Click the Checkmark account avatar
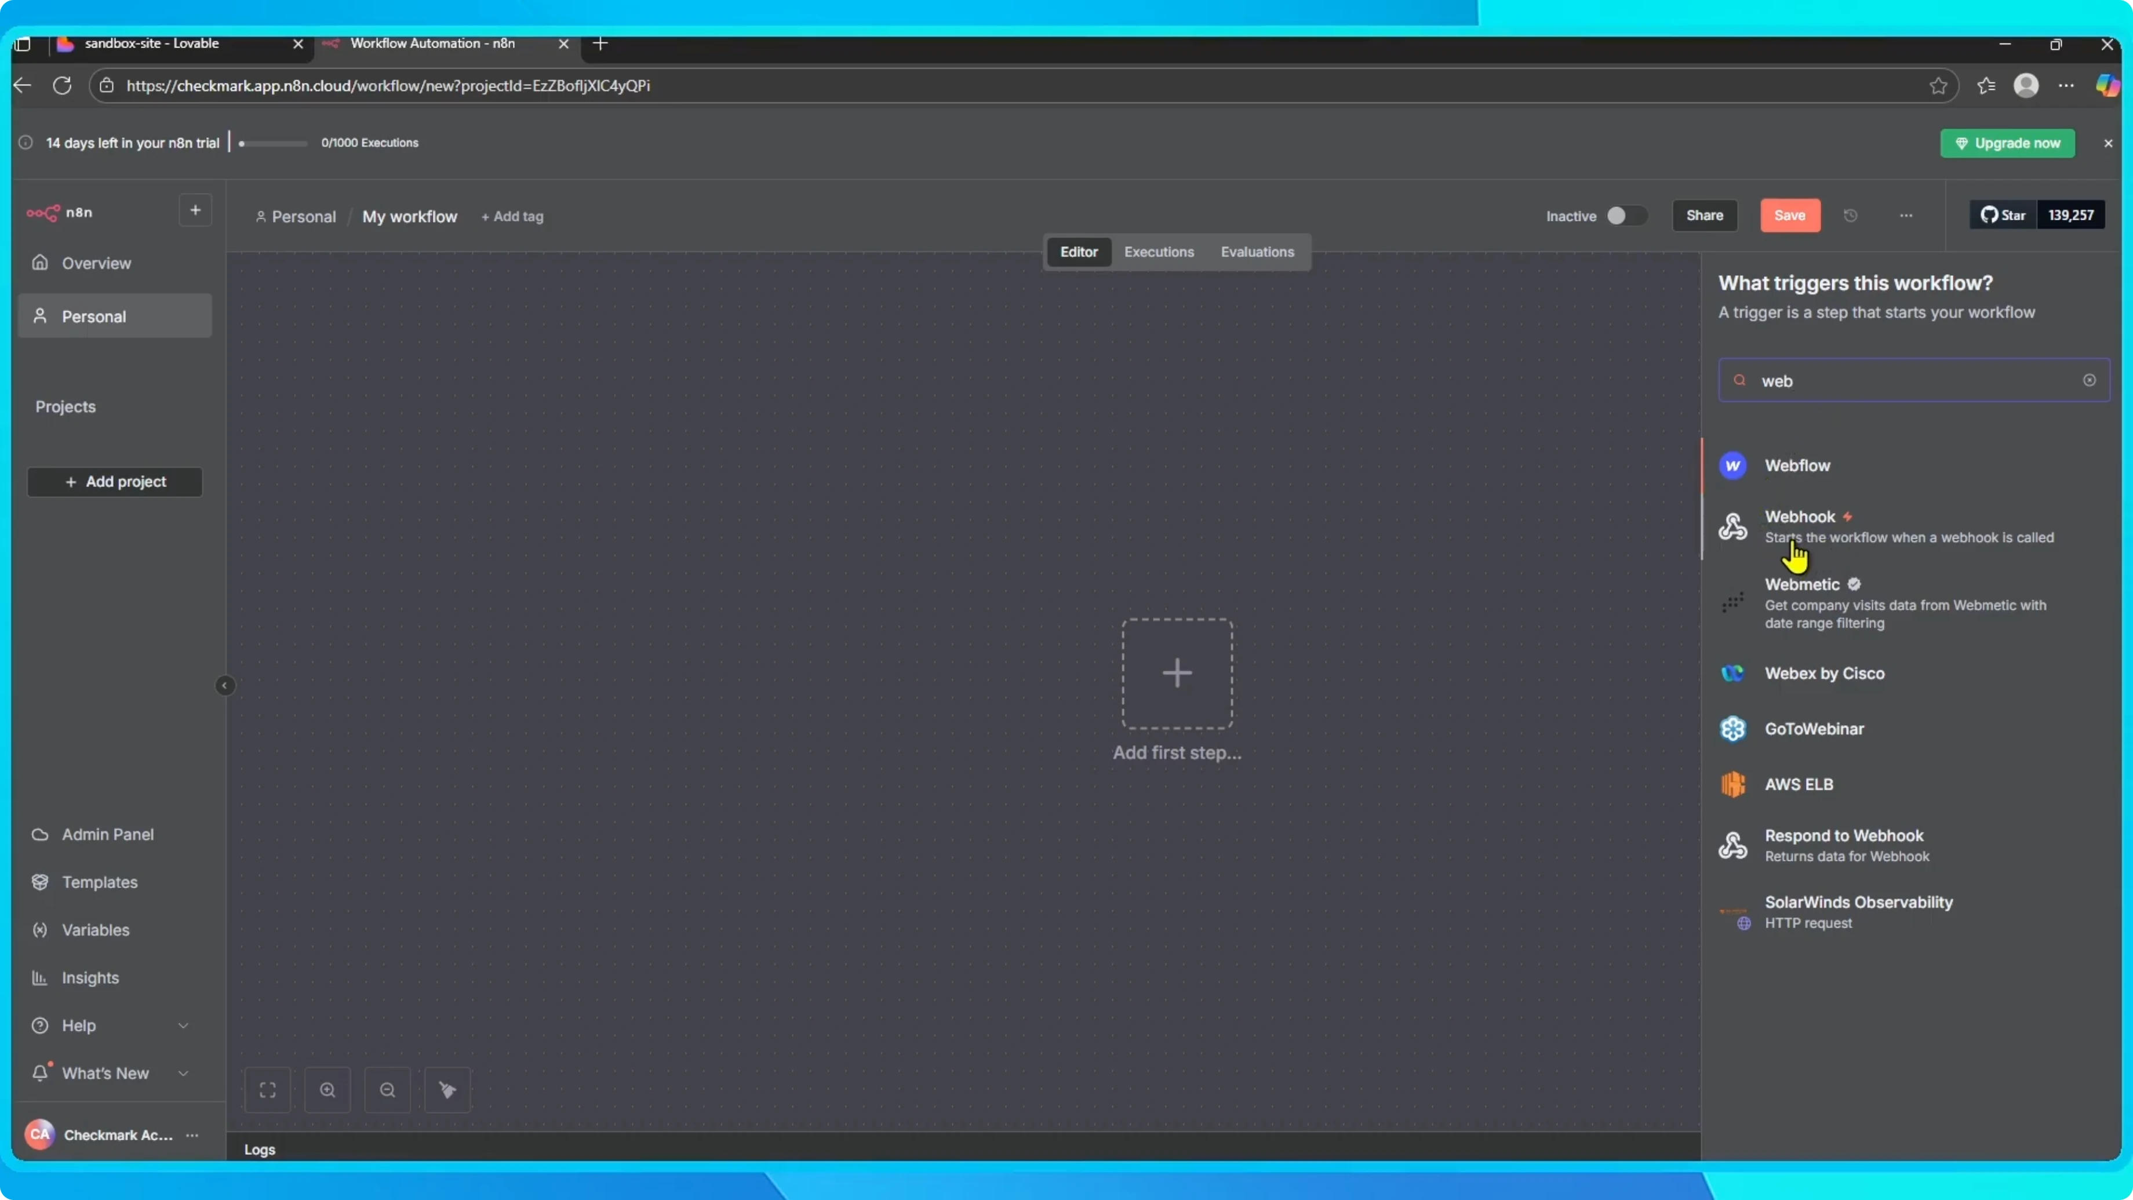 click(x=40, y=1136)
